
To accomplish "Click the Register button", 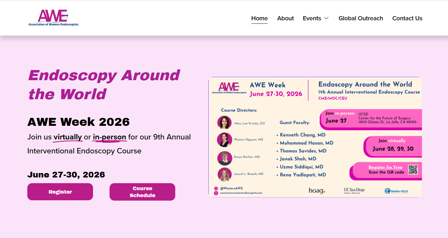I will pyautogui.click(x=60, y=192).
